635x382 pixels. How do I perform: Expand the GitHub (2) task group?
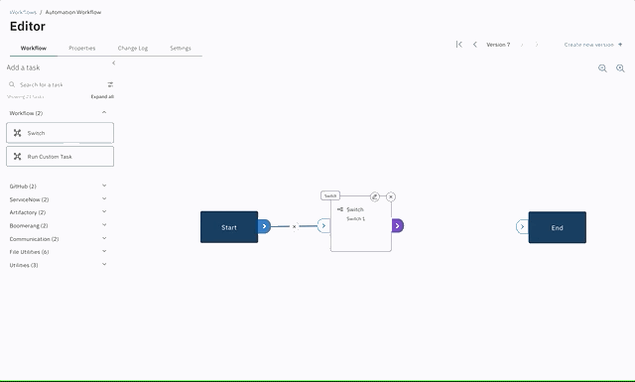(104, 186)
